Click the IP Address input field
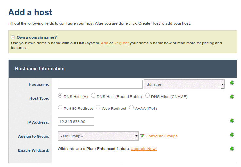The image size is (241, 167). pos(76,122)
